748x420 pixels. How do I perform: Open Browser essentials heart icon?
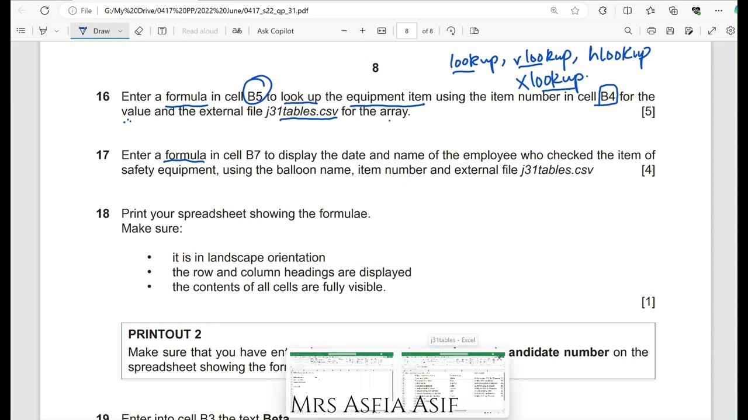click(x=696, y=10)
